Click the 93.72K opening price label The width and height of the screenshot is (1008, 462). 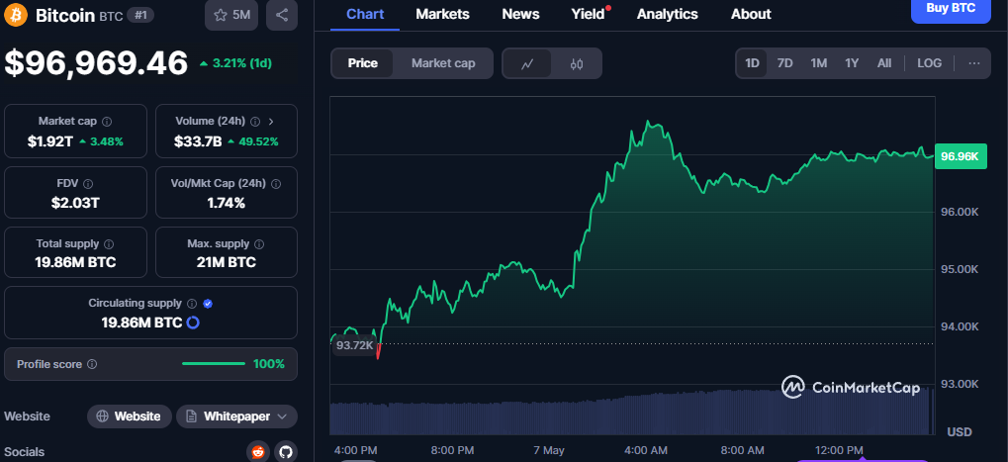click(354, 345)
